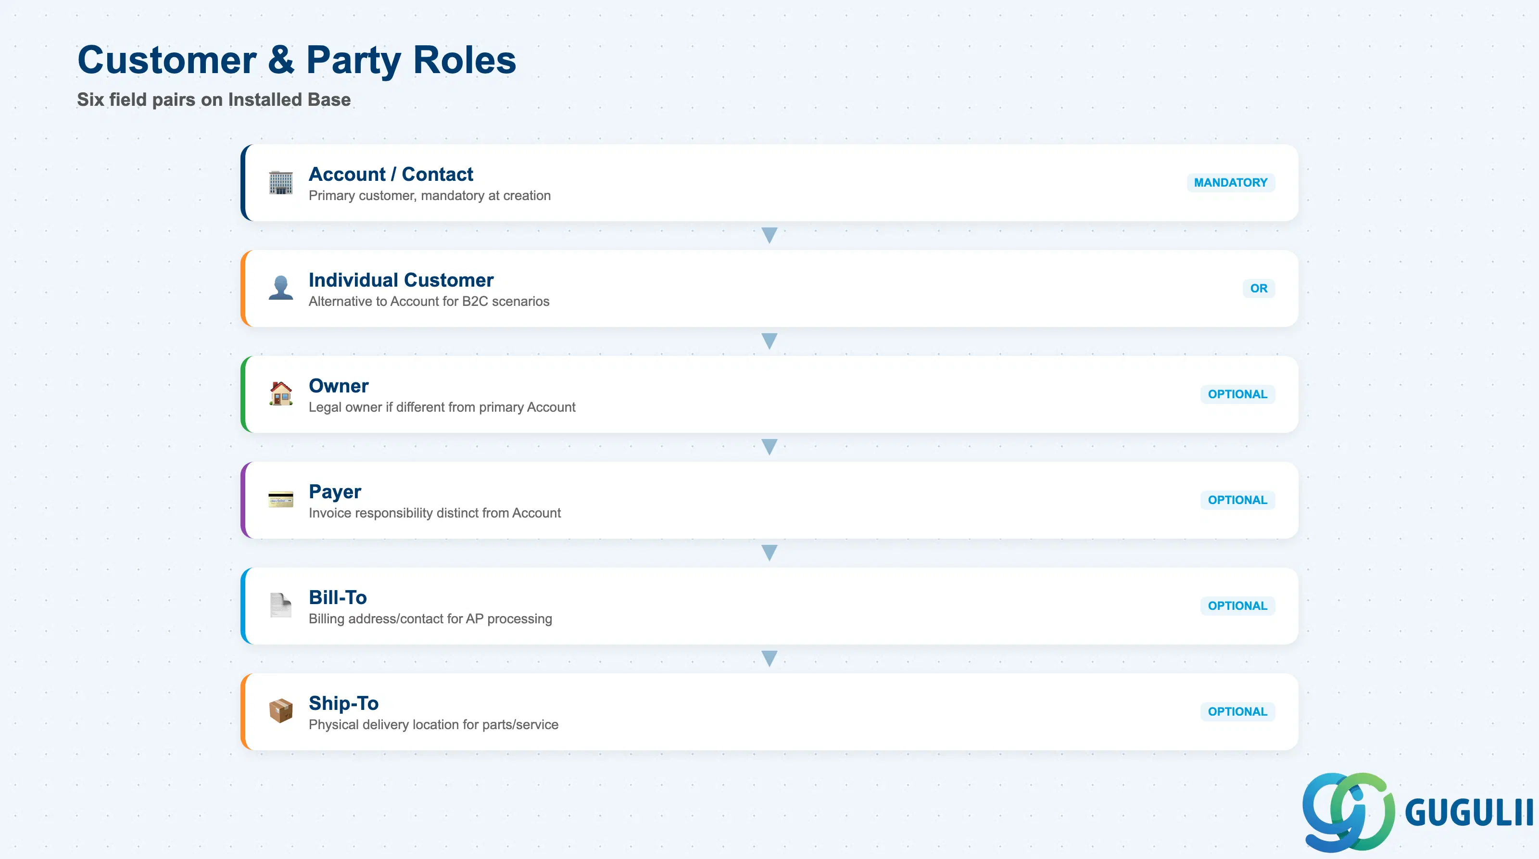
Task: Click the house icon next to Owner
Action: tap(281, 393)
